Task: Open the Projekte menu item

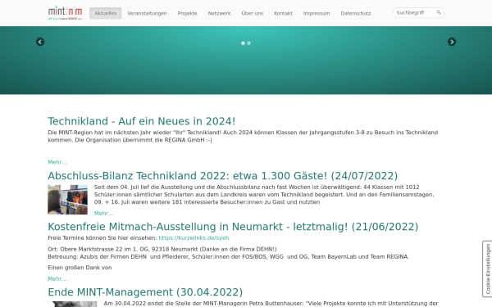Action: pyautogui.click(x=187, y=13)
